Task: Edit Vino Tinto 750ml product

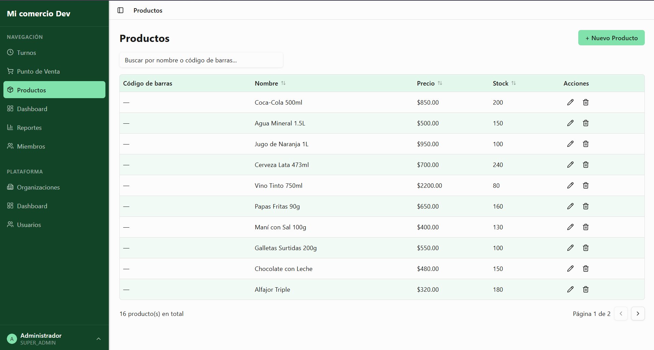Action: [x=570, y=185]
